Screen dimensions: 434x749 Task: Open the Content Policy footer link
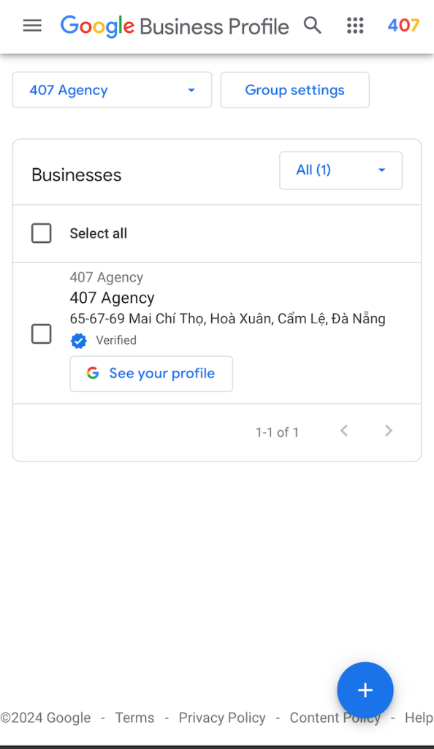[x=335, y=718]
